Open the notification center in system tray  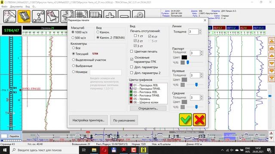point(269,150)
